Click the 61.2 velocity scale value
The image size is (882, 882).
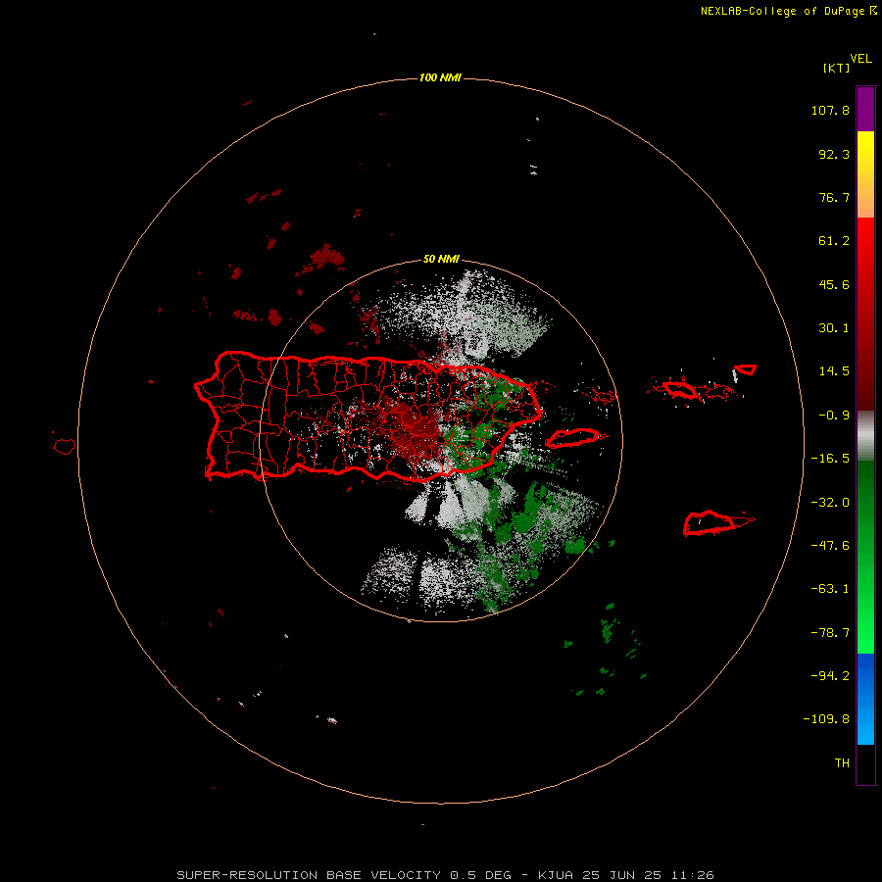(834, 241)
